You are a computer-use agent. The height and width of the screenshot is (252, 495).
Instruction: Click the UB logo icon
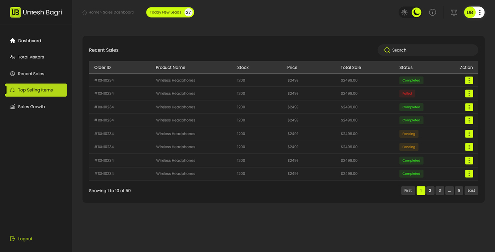[15, 12]
